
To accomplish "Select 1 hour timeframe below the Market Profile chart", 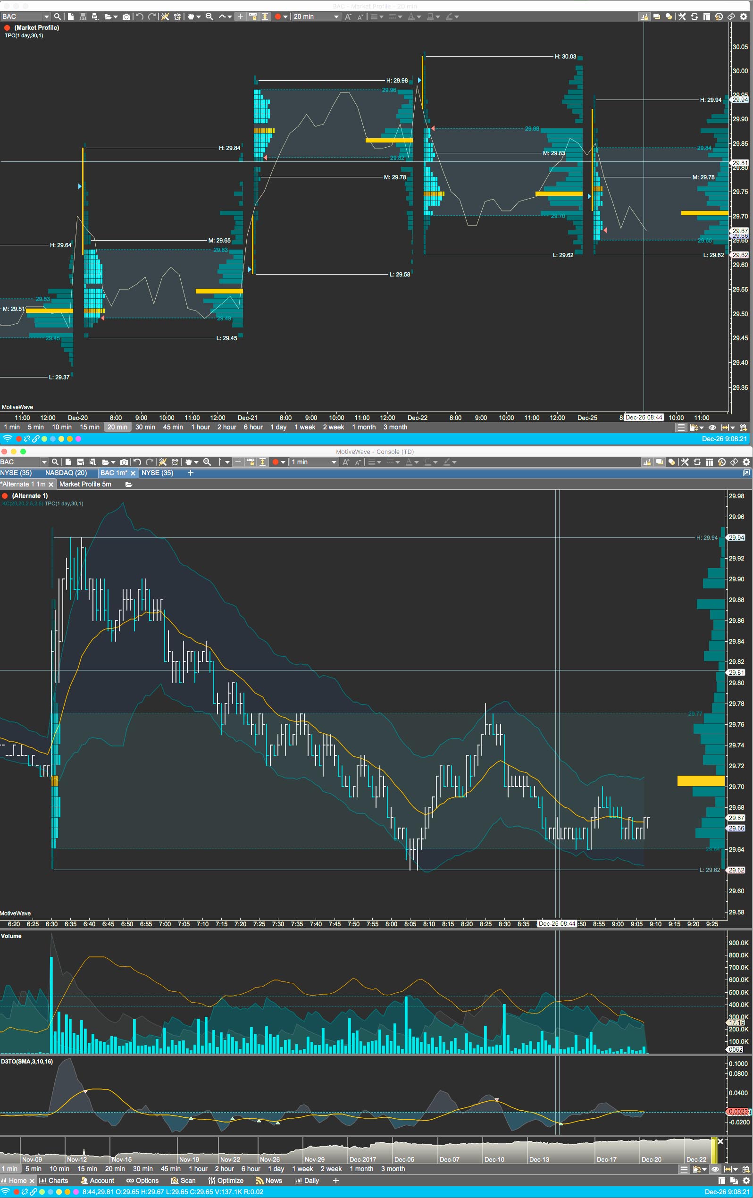I will pos(201,427).
